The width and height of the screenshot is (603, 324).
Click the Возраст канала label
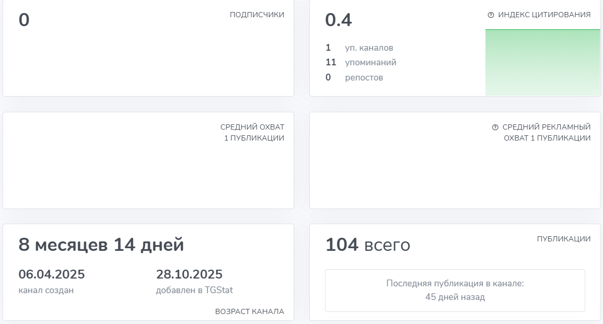pos(250,311)
